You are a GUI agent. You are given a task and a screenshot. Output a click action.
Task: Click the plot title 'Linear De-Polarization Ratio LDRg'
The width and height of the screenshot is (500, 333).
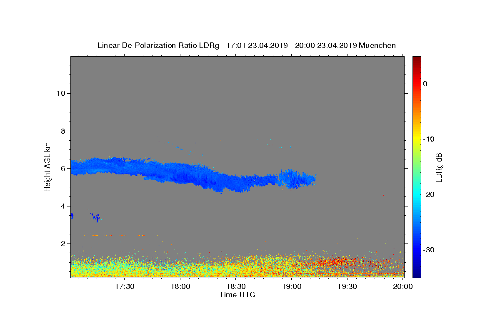[158, 45]
